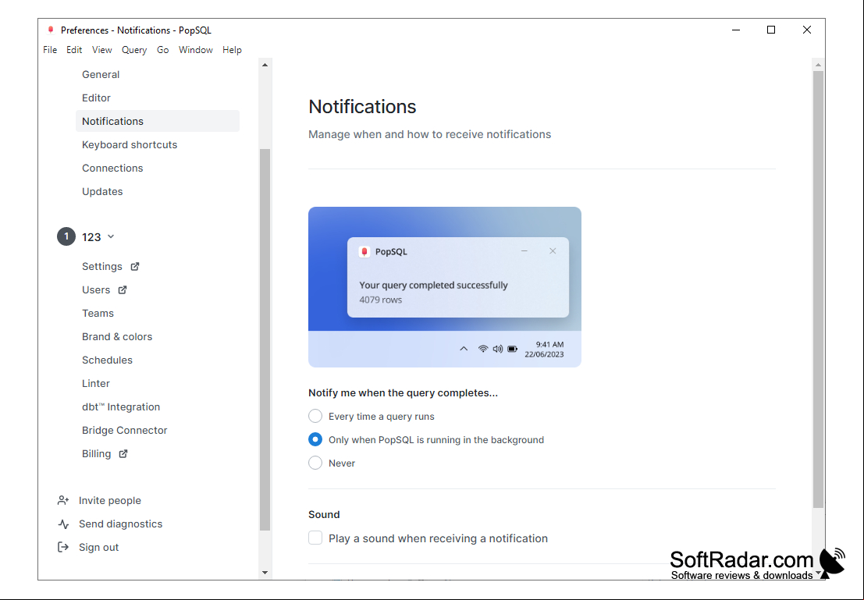Image resolution: width=864 pixels, height=600 pixels.
Task: Open Connections preferences
Action: tap(112, 168)
